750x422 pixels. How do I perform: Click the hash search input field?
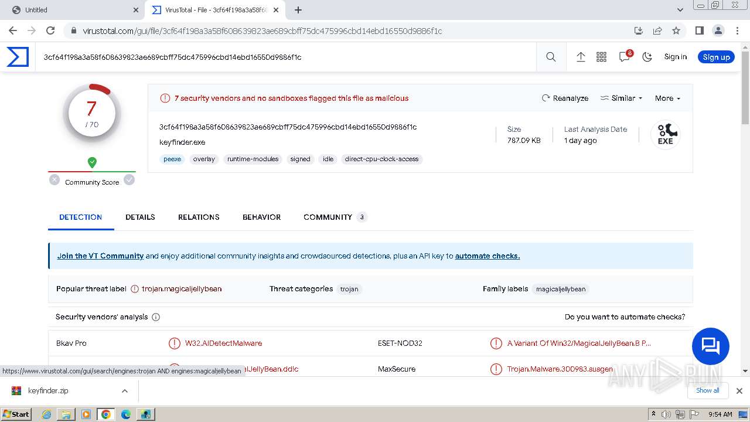[x=286, y=57]
